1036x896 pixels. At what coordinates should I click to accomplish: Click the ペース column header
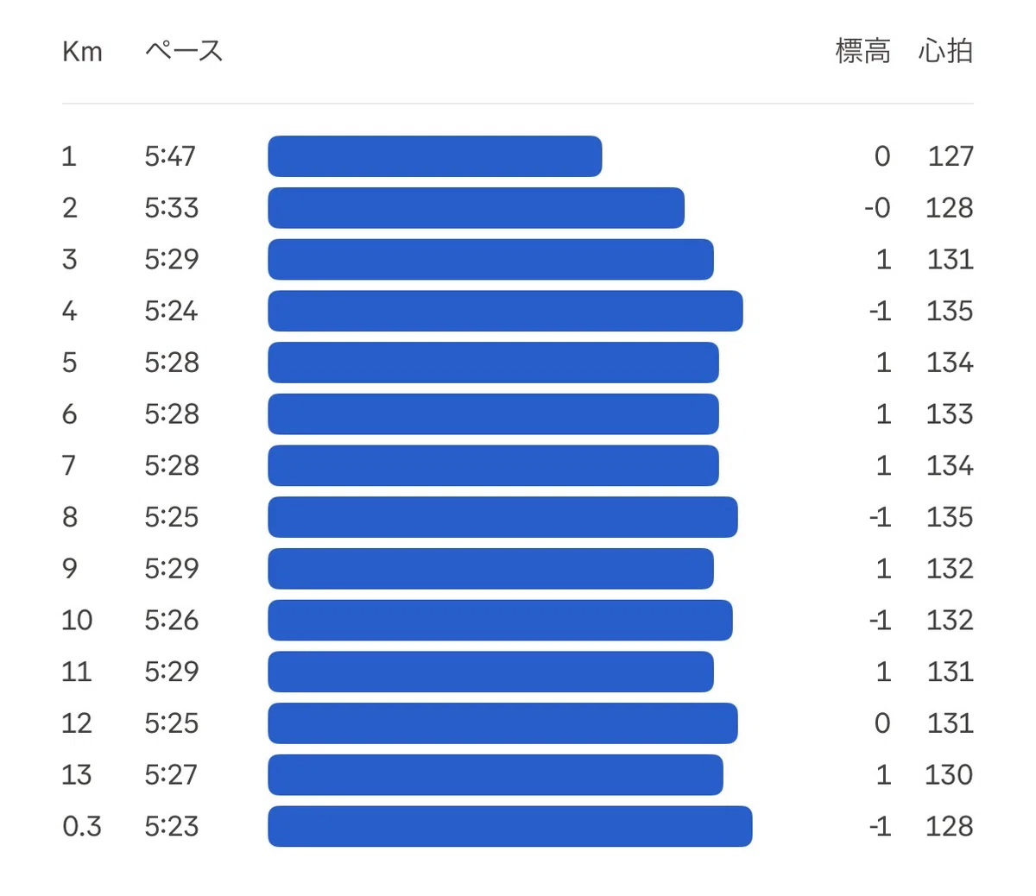pyautogui.click(x=184, y=52)
